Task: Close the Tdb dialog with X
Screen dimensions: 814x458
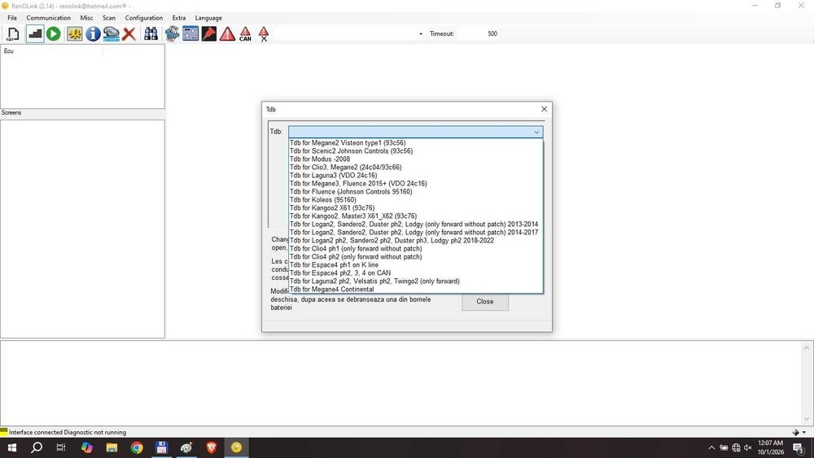Action: tap(544, 109)
